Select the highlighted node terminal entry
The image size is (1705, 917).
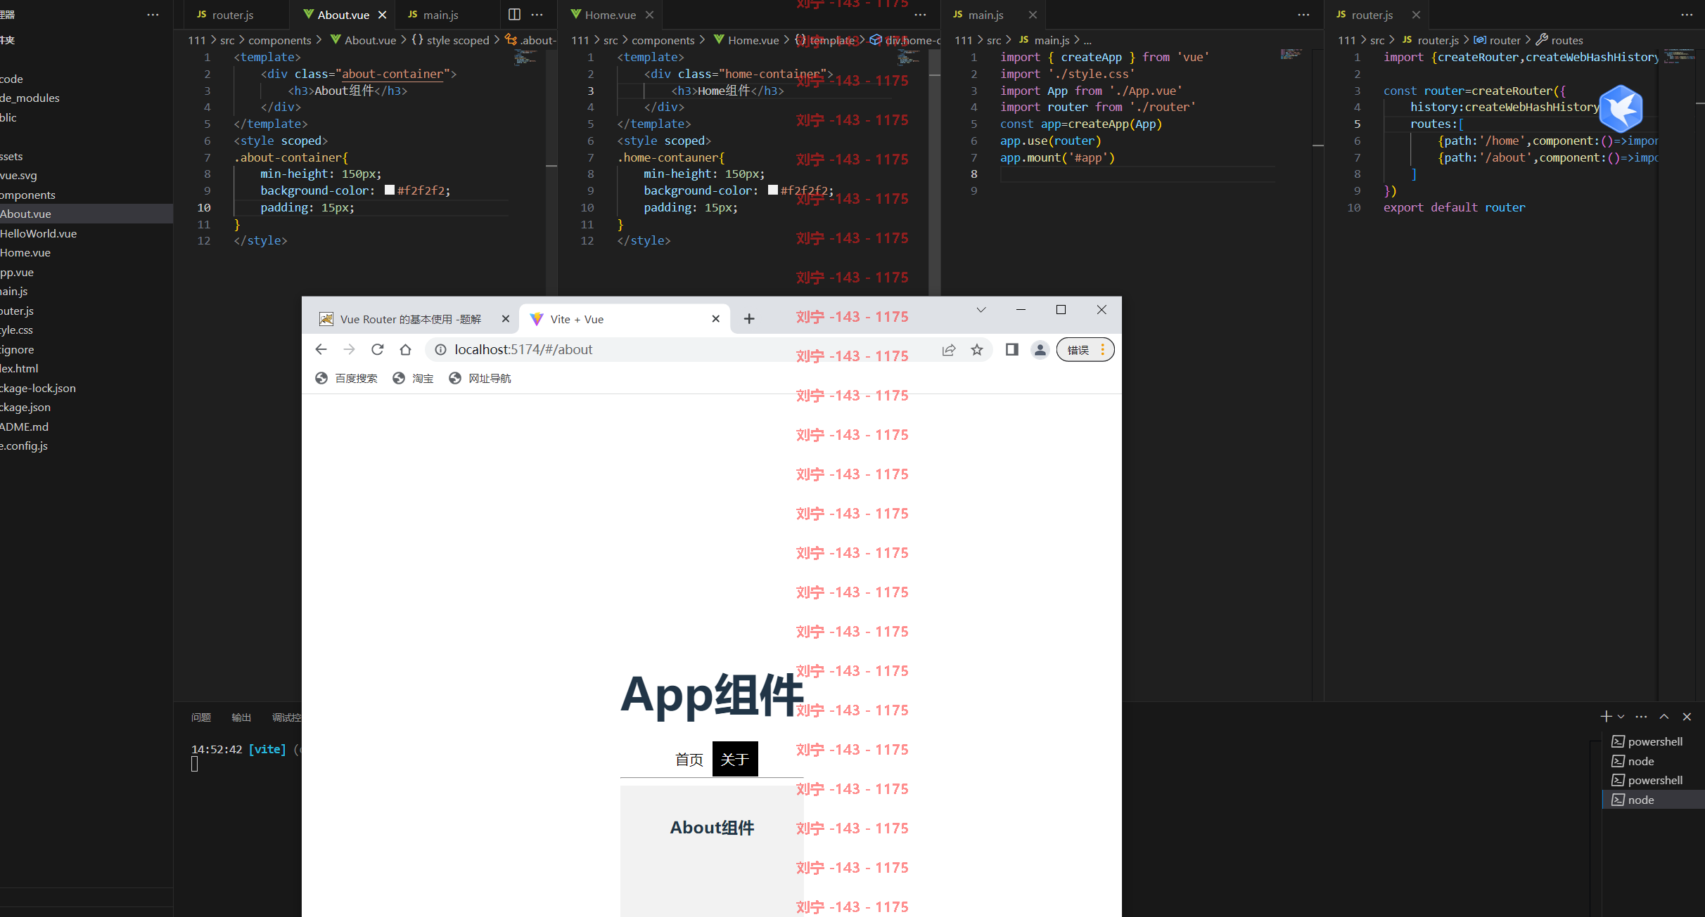click(1653, 800)
